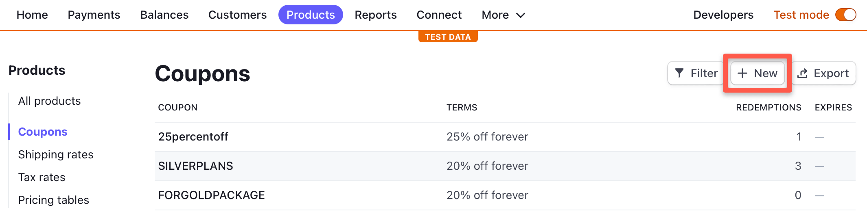The height and width of the screenshot is (212, 867).
Task: Click the plus icon for New coupon
Action: click(x=742, y=73)
